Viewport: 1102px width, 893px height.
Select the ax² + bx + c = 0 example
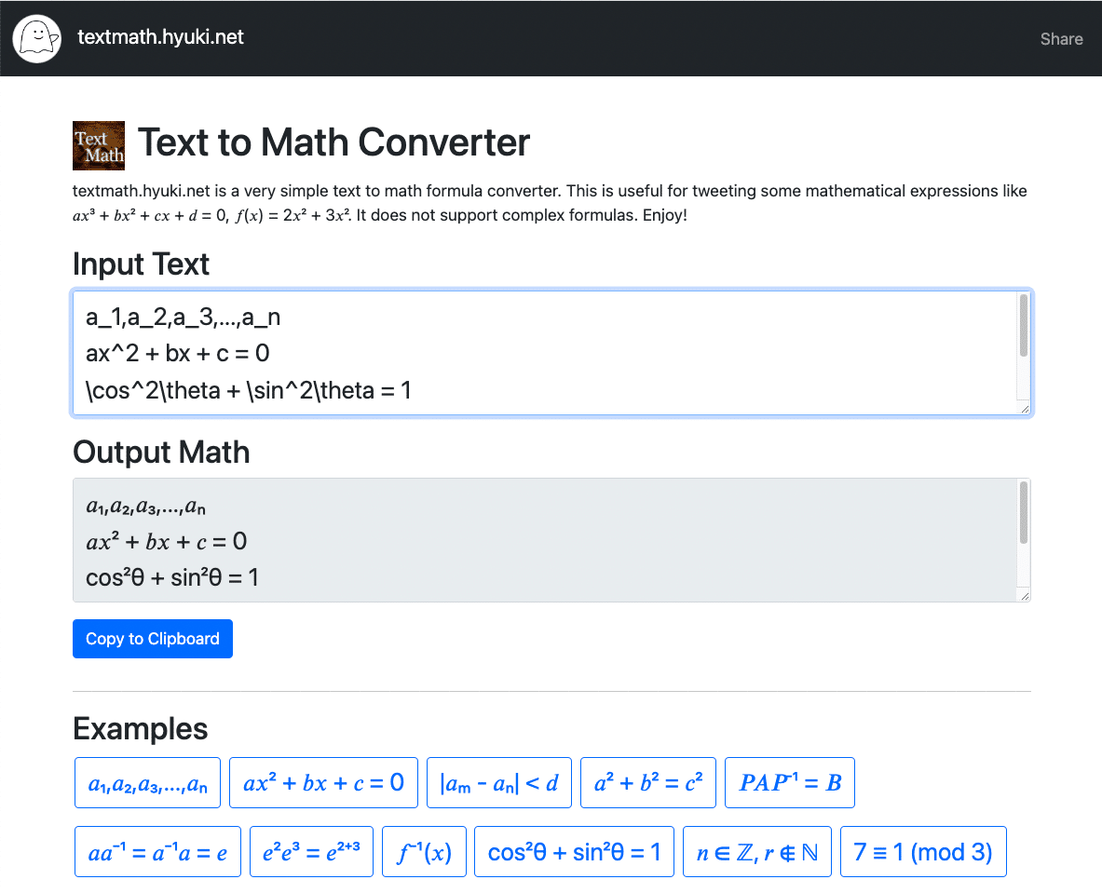(x=323, y=783)
